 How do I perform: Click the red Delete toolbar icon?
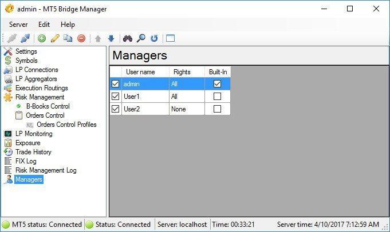81,38
